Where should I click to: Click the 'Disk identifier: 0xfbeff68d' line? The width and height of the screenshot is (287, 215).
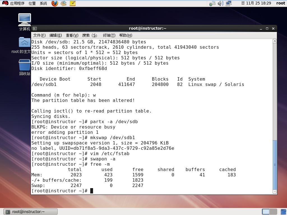click(69, 68)
